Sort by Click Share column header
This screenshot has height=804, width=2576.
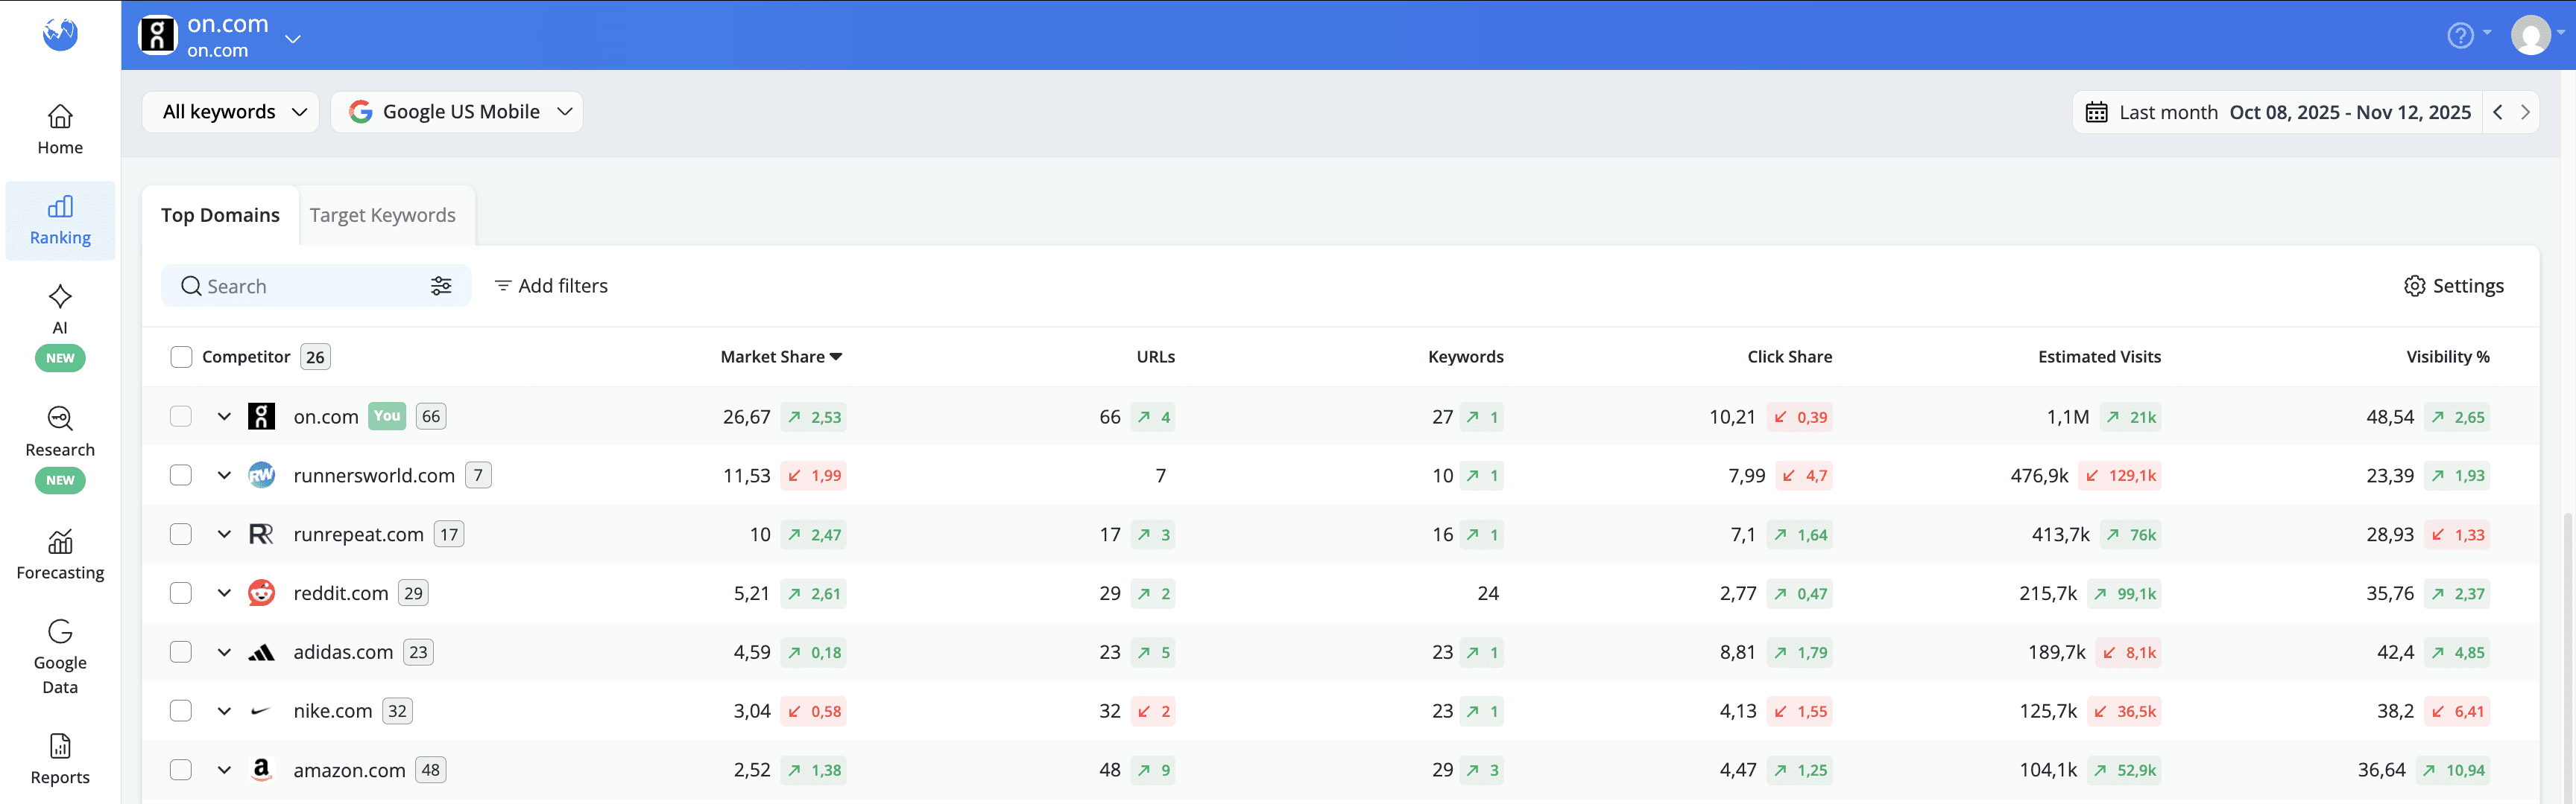[1789, 357]
